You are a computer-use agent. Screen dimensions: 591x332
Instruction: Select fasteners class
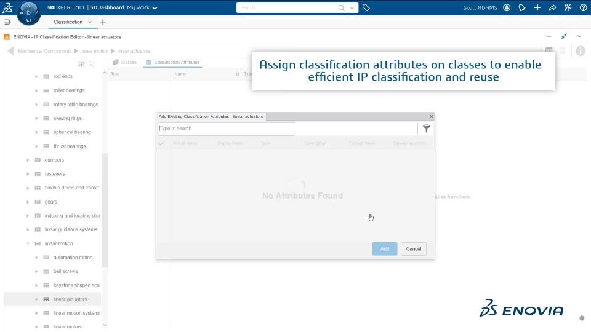pos(55,174)
